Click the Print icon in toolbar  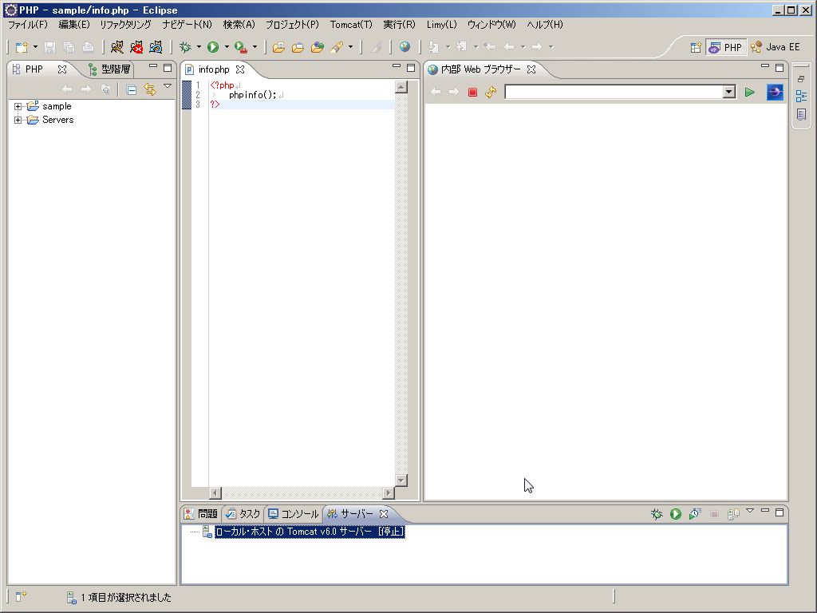click(x=88, y=47)
